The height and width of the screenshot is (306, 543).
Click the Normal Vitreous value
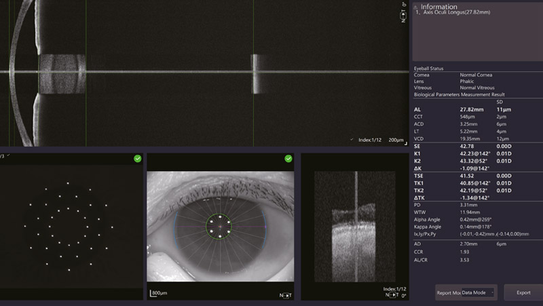[x=477, y=88]
